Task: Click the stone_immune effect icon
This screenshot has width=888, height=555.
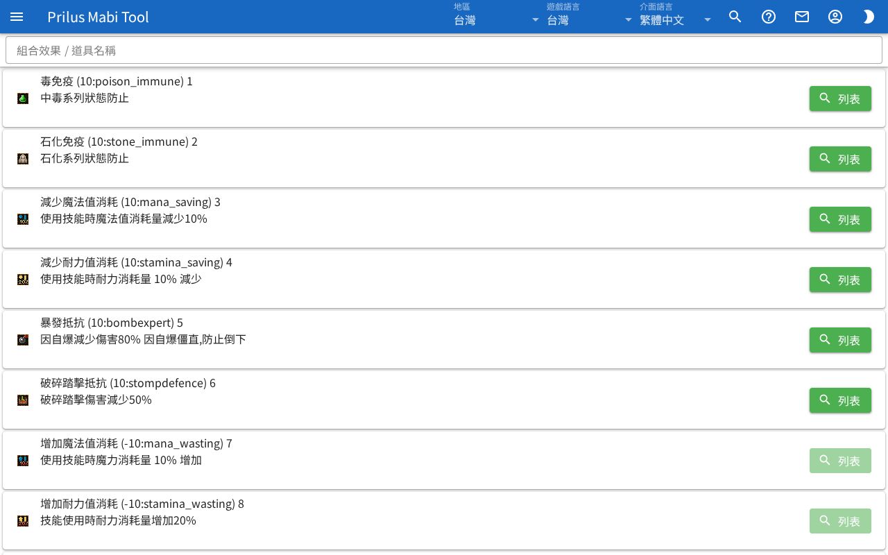Action: tap(23, 159)
